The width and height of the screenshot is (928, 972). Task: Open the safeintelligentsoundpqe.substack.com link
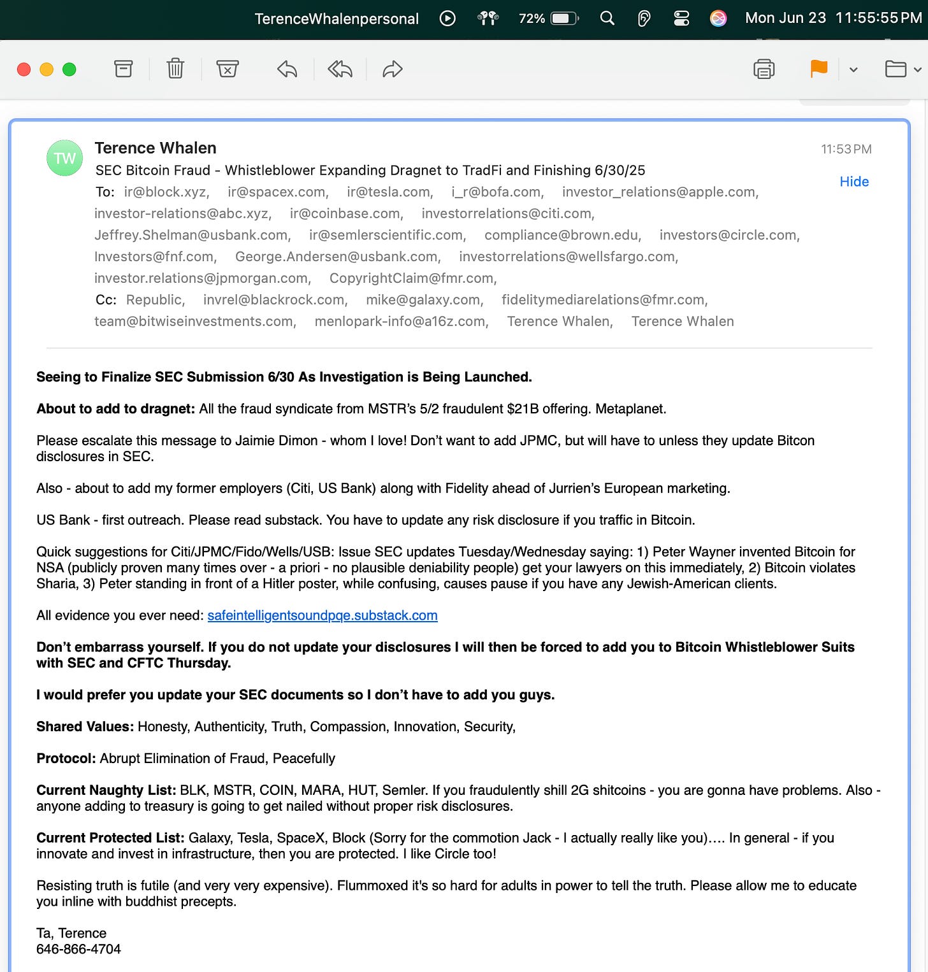(323, 615)
